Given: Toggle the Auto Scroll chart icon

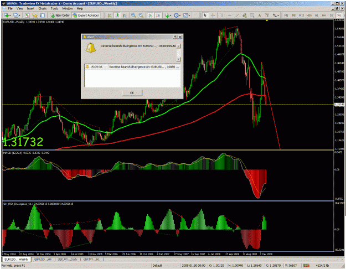Looking at the screenshot, I should tap(151, 15).
